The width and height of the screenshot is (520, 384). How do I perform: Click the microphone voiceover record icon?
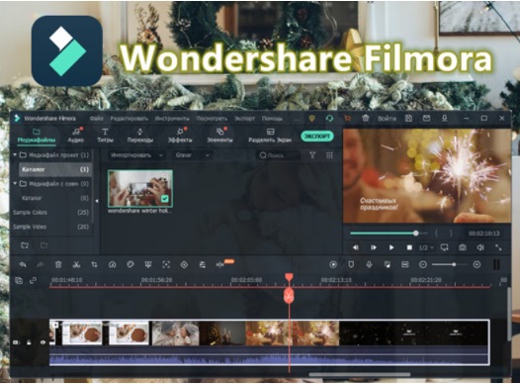point(369,264)
